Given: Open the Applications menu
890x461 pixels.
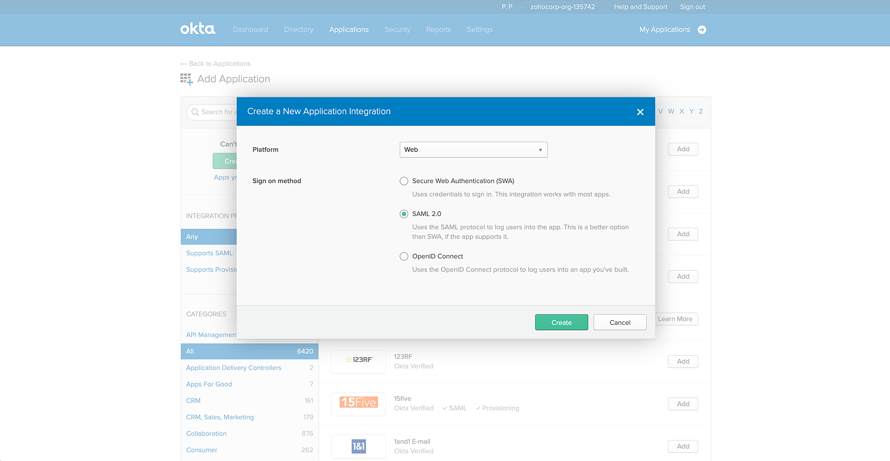Looking at the screenshot, I should click(349, 30).
